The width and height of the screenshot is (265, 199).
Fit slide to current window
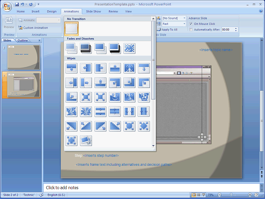pyautogui.click(x=256, y=195)
